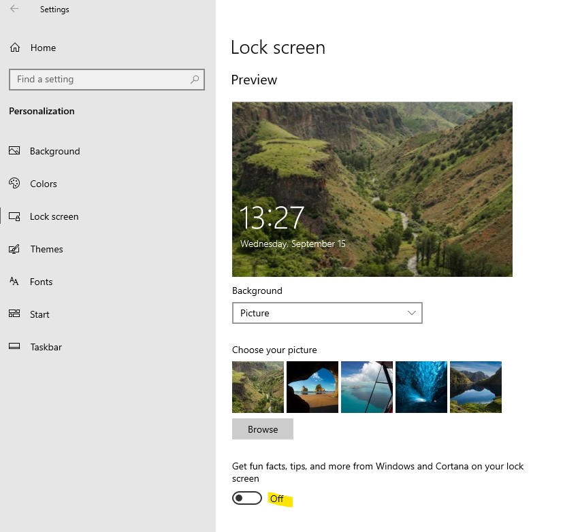
Task: Click the Browse button
Action: (263, 429)
